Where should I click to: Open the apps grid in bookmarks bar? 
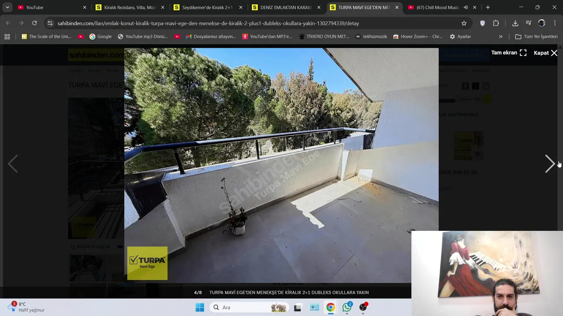click(7, 36)
